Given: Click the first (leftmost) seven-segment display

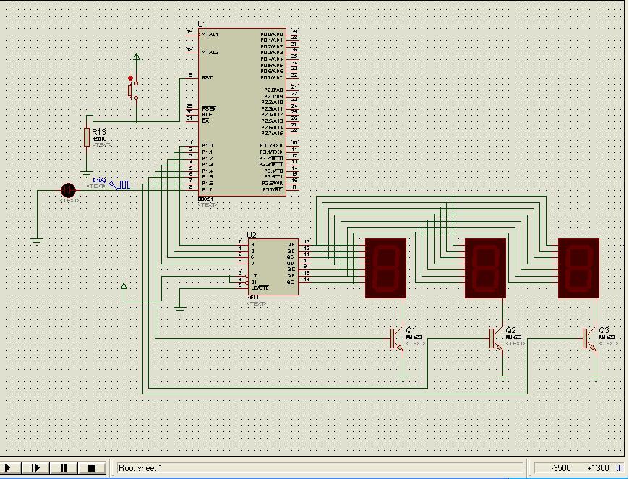Looking at the screenshot, I should click(x=385, y=268).
